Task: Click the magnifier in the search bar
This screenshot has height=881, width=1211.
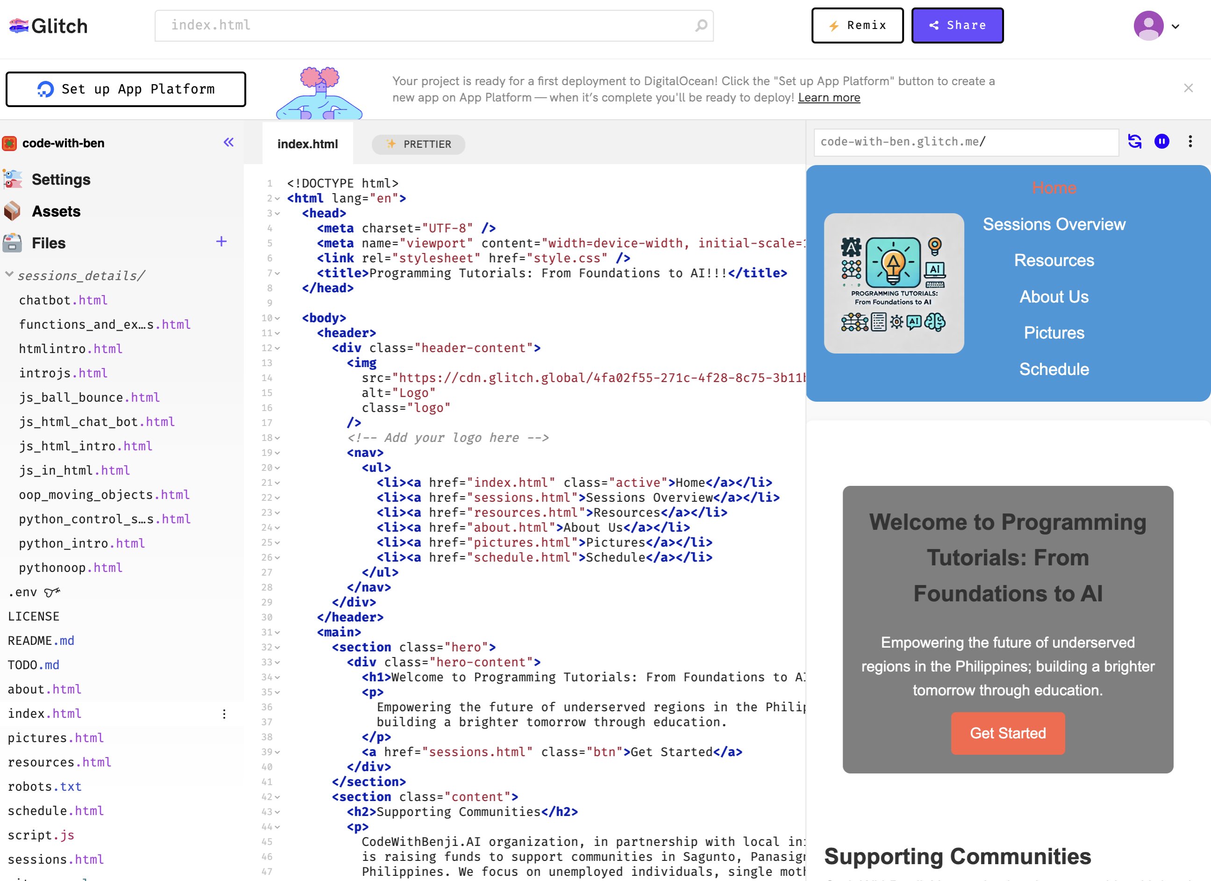Action: (702, 25)
